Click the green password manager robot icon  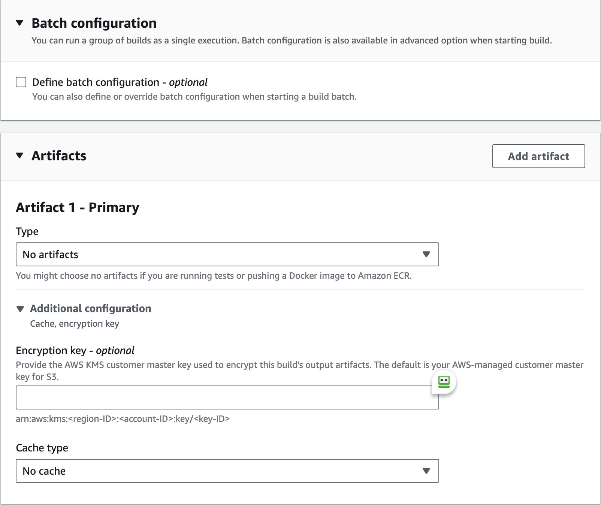(444, 382)
